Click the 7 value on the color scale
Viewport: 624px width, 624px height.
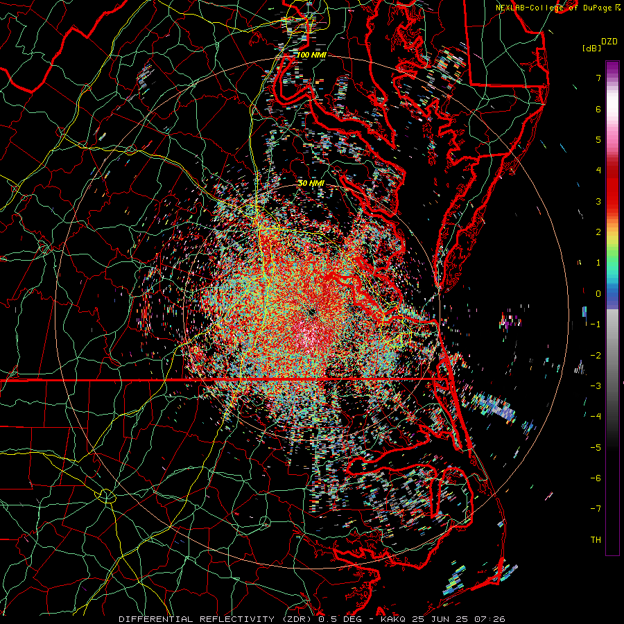coord(598,78)
